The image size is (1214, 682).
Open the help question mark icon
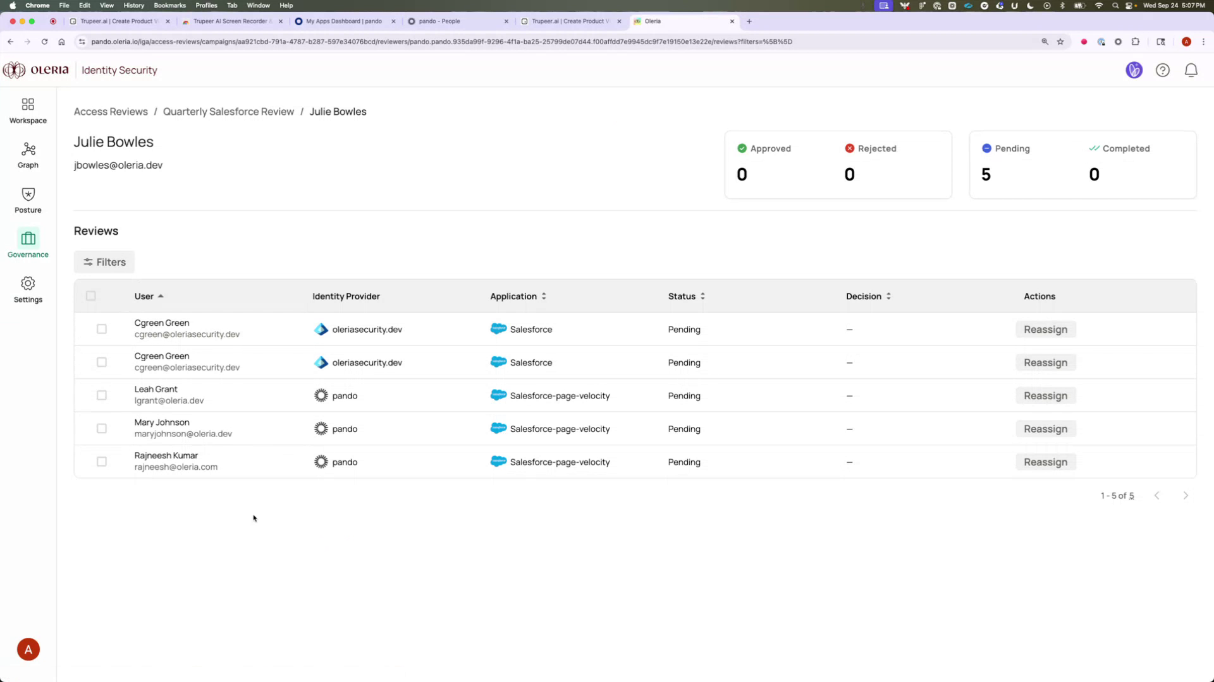pyautogui.click(x=1163, y=70)
